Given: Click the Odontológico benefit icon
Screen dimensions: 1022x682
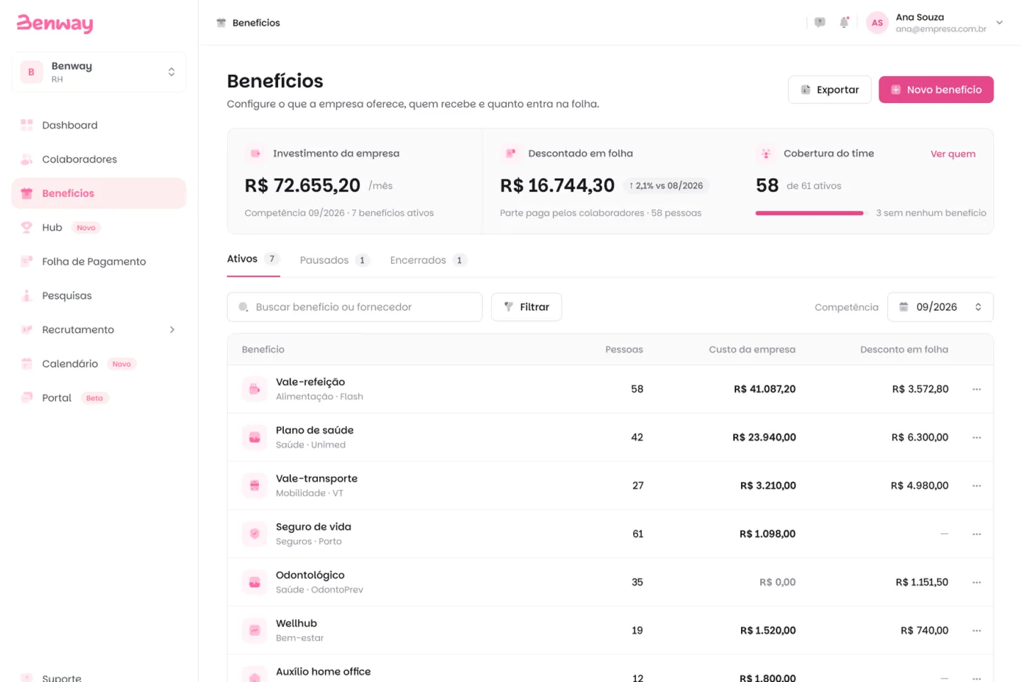Looking at the screenshot, I should coord(255,582).
